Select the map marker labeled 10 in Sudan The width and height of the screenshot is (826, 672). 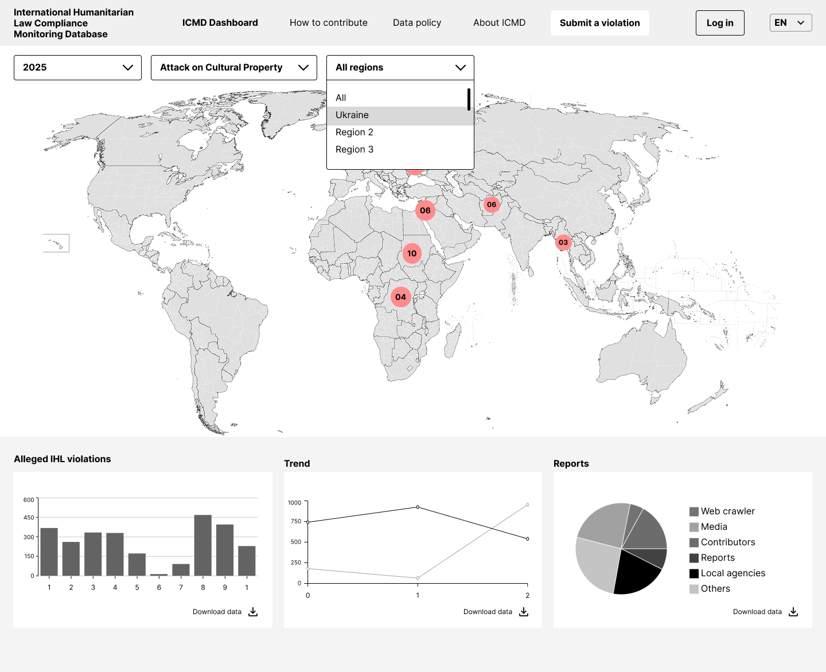click(x=412, y=253)
